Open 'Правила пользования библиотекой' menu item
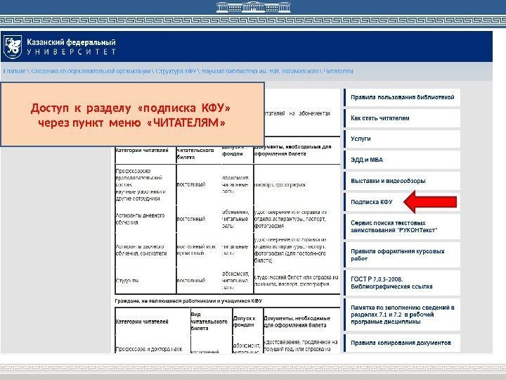This screenshot has height=380, width=506. [402, 97]
